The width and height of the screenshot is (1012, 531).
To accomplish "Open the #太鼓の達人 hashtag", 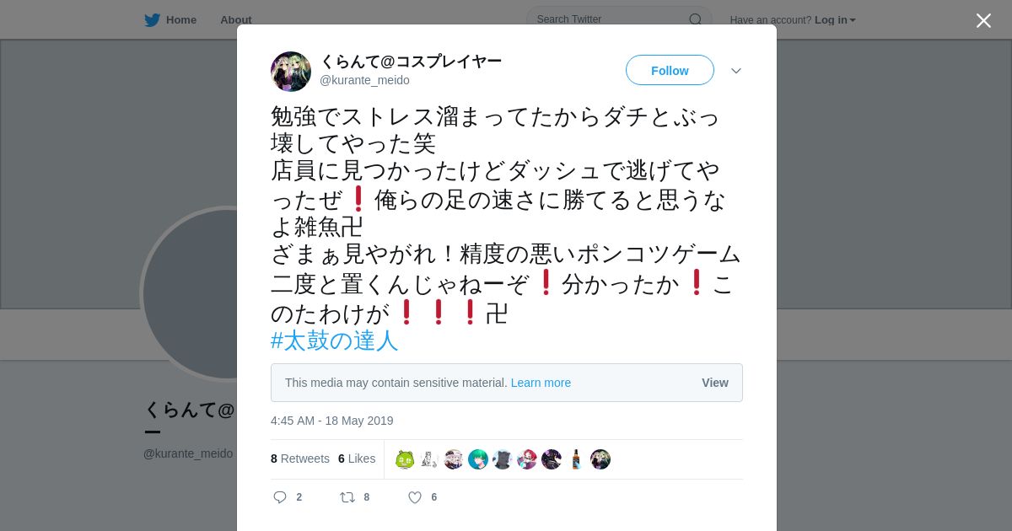I will (334, 341).
